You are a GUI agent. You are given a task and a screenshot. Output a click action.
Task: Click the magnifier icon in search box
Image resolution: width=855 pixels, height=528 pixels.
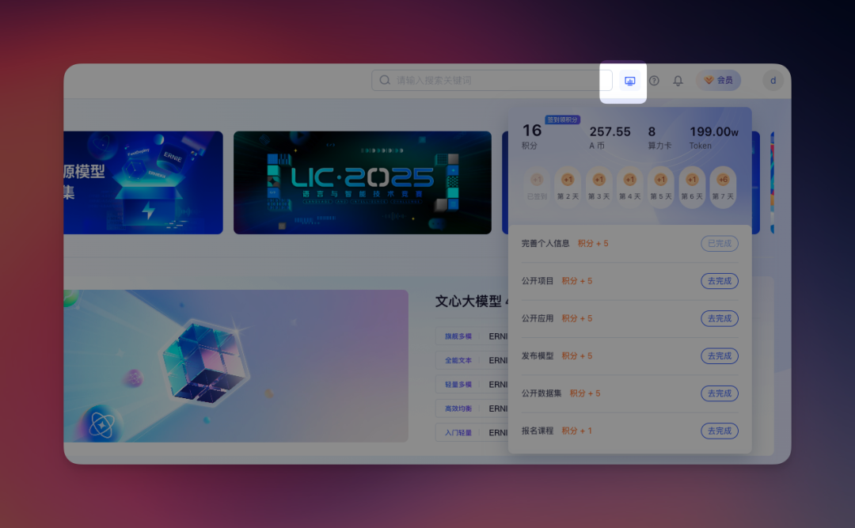[385, 80]
